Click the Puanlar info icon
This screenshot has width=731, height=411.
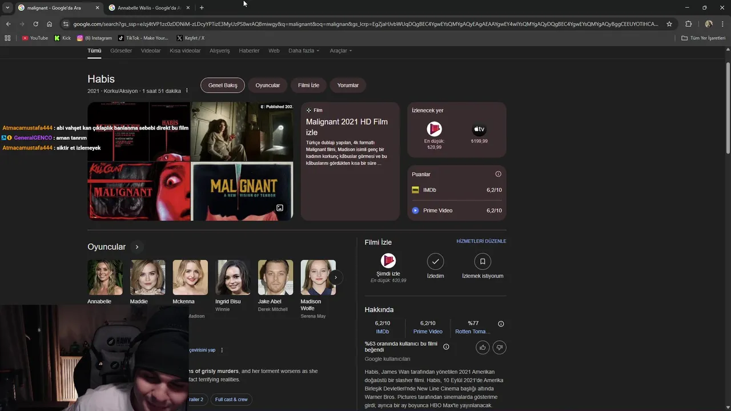498,174
